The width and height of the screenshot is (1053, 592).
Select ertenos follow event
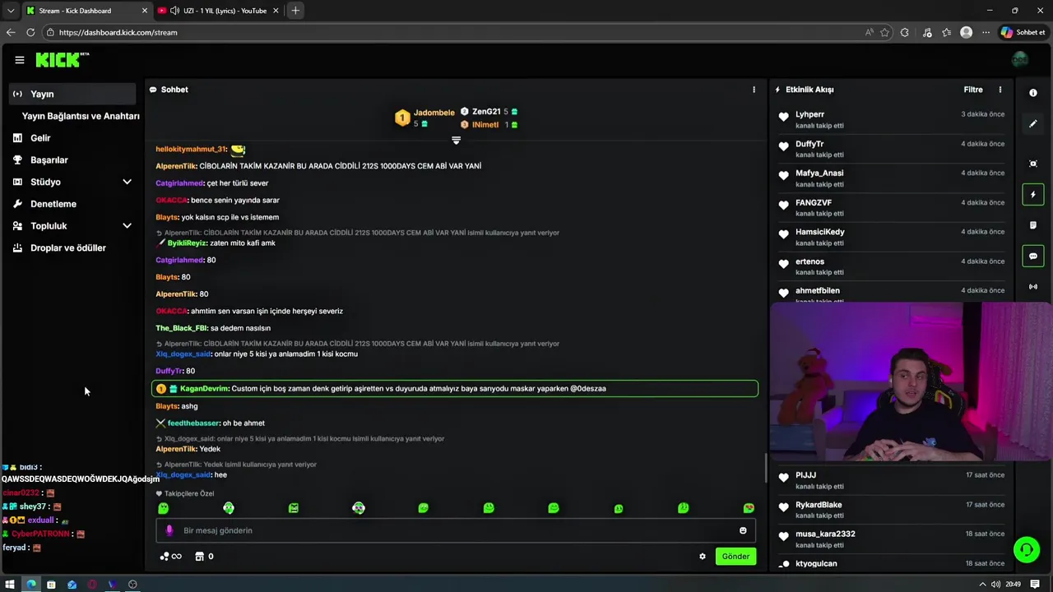click(893, 266)
